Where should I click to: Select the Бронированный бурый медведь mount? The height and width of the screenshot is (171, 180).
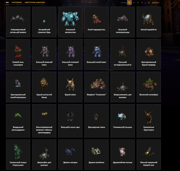pyautogui.click(x=149, y=54)
